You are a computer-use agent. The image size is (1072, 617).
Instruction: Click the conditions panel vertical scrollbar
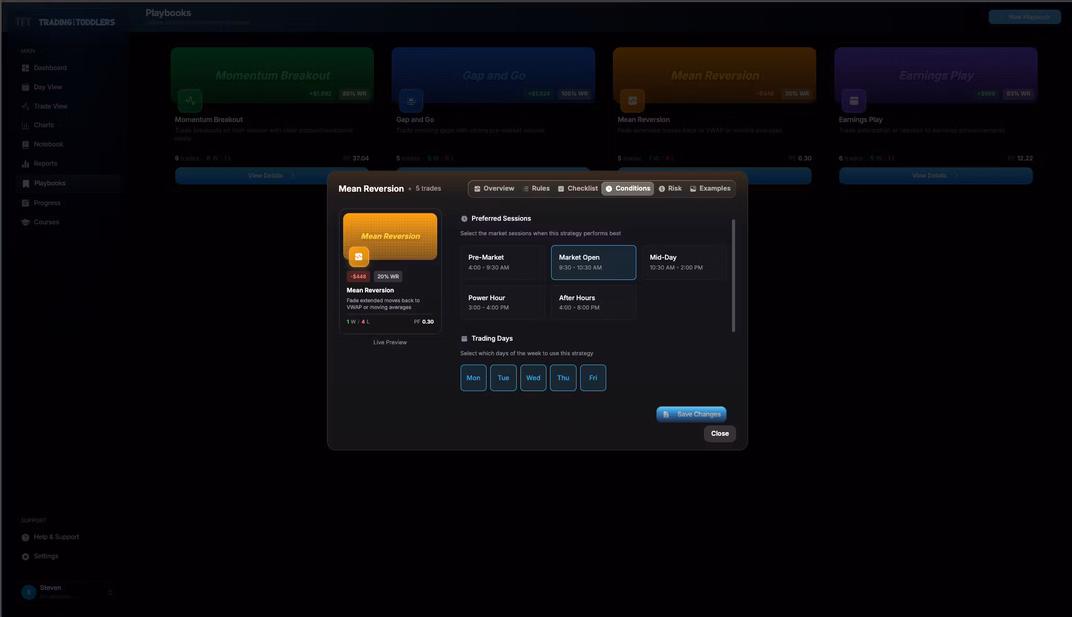tap(733, 275)
